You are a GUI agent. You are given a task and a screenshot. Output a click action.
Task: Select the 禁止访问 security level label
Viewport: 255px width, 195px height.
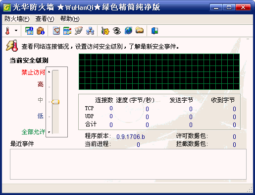point(33,72)
